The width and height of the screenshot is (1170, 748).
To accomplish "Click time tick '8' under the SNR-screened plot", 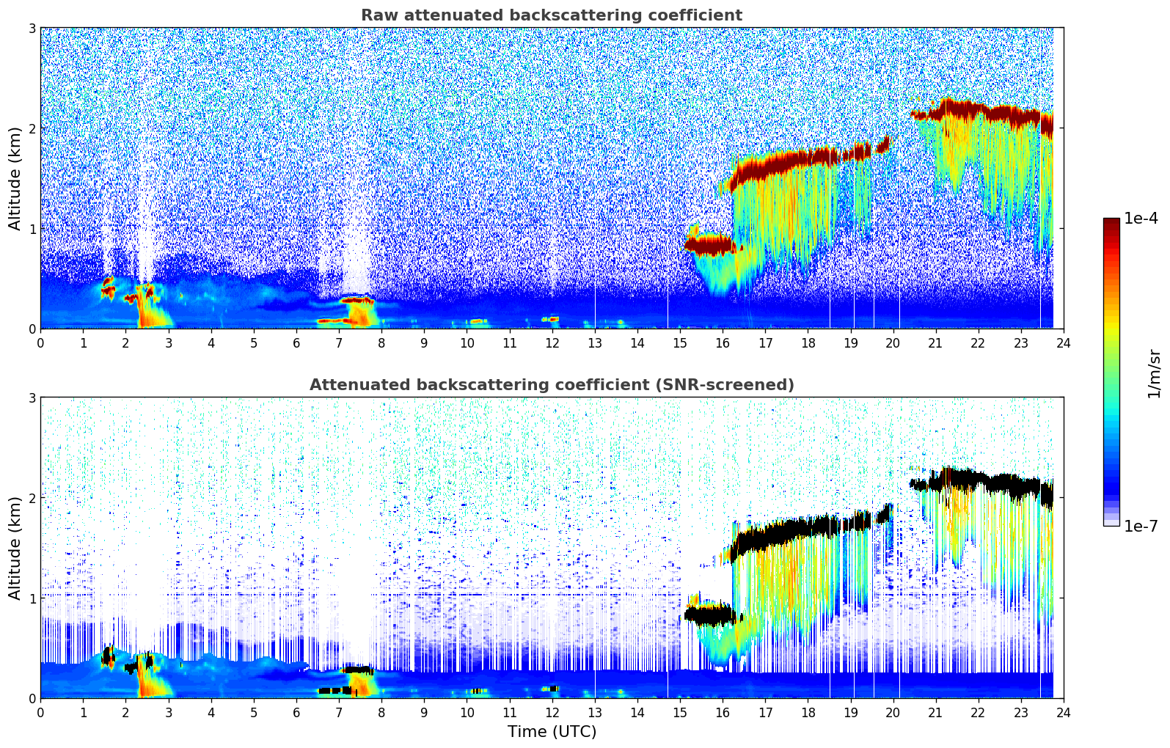I will 381,712.
